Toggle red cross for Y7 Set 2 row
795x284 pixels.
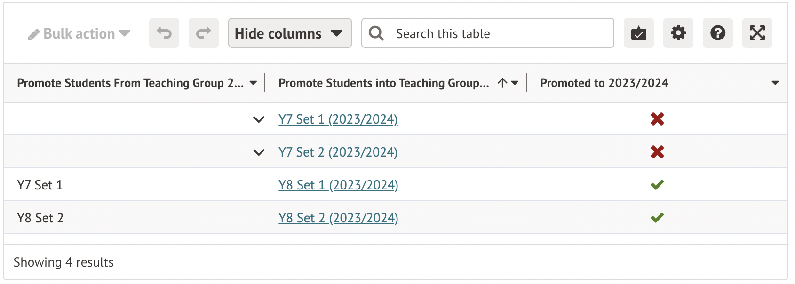(x=657, y=152)
